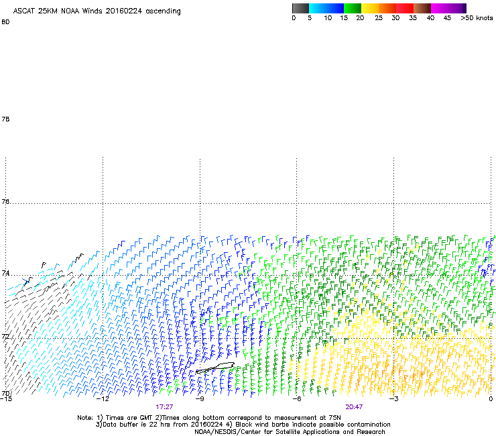Click the 'Data buffer is 22 hrs' note
Viewport: 496px width, 436px height.
pyautogui.click(x=243, y=425)
